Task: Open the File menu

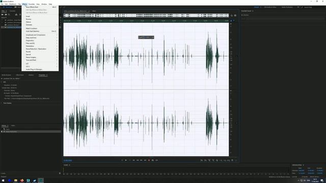Action: (2, 4)
